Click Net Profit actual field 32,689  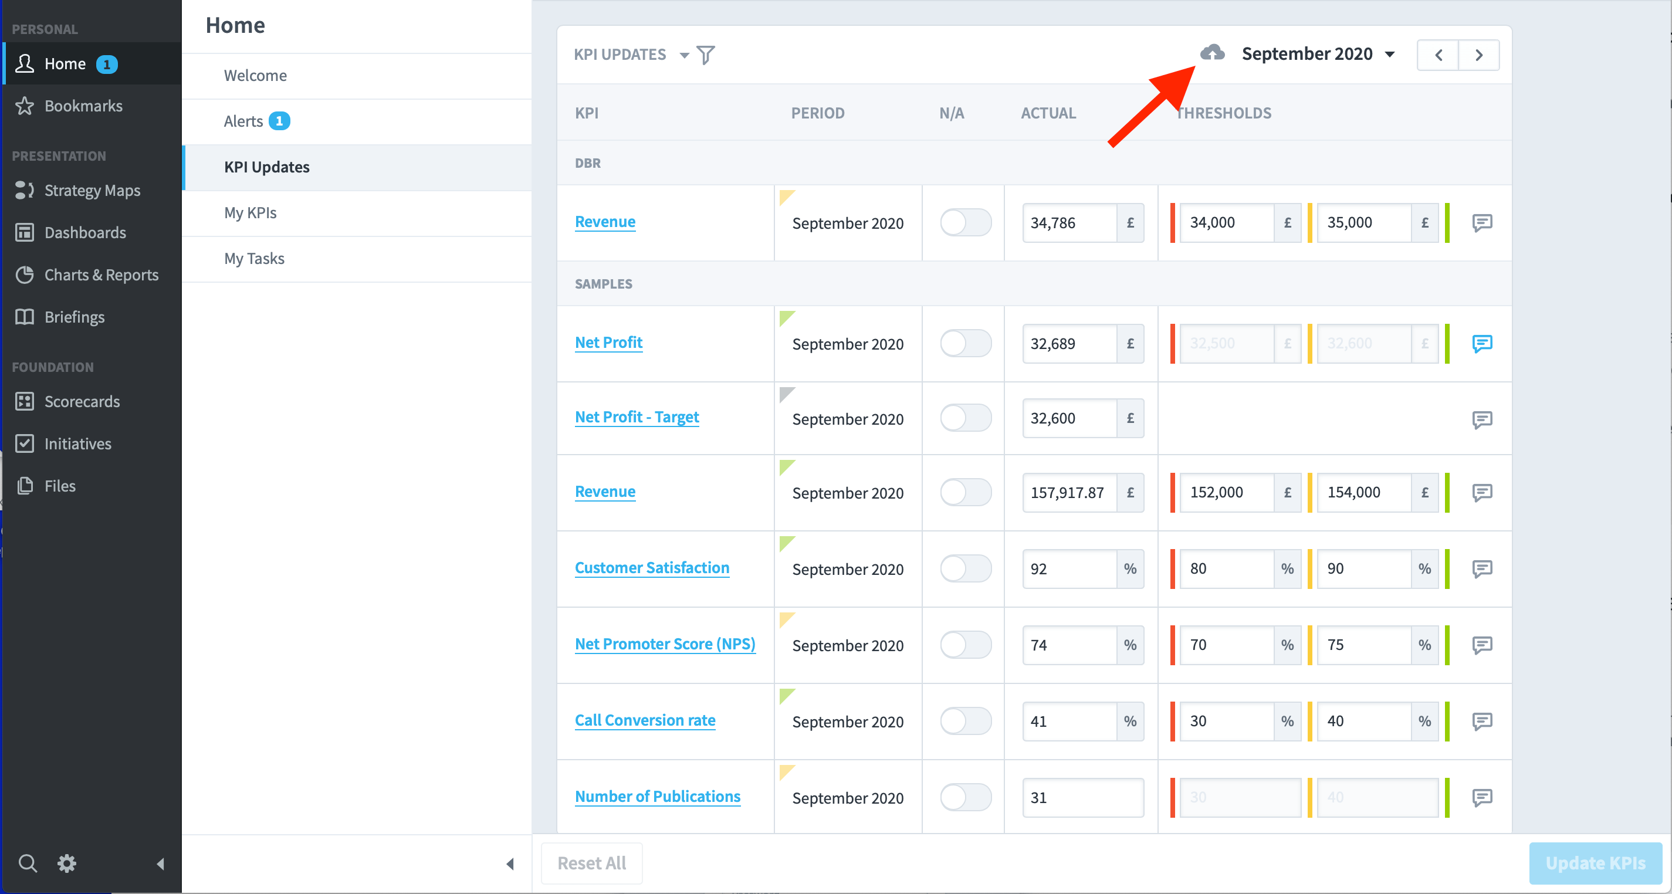[x=1069, y=343]
